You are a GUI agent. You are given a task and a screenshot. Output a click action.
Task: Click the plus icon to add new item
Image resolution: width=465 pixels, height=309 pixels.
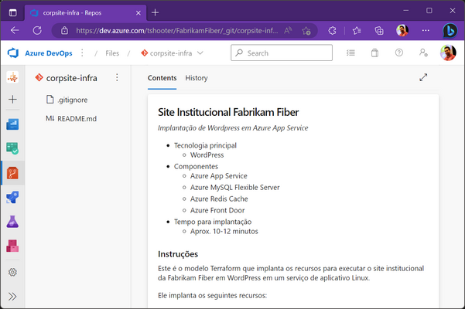12,100
